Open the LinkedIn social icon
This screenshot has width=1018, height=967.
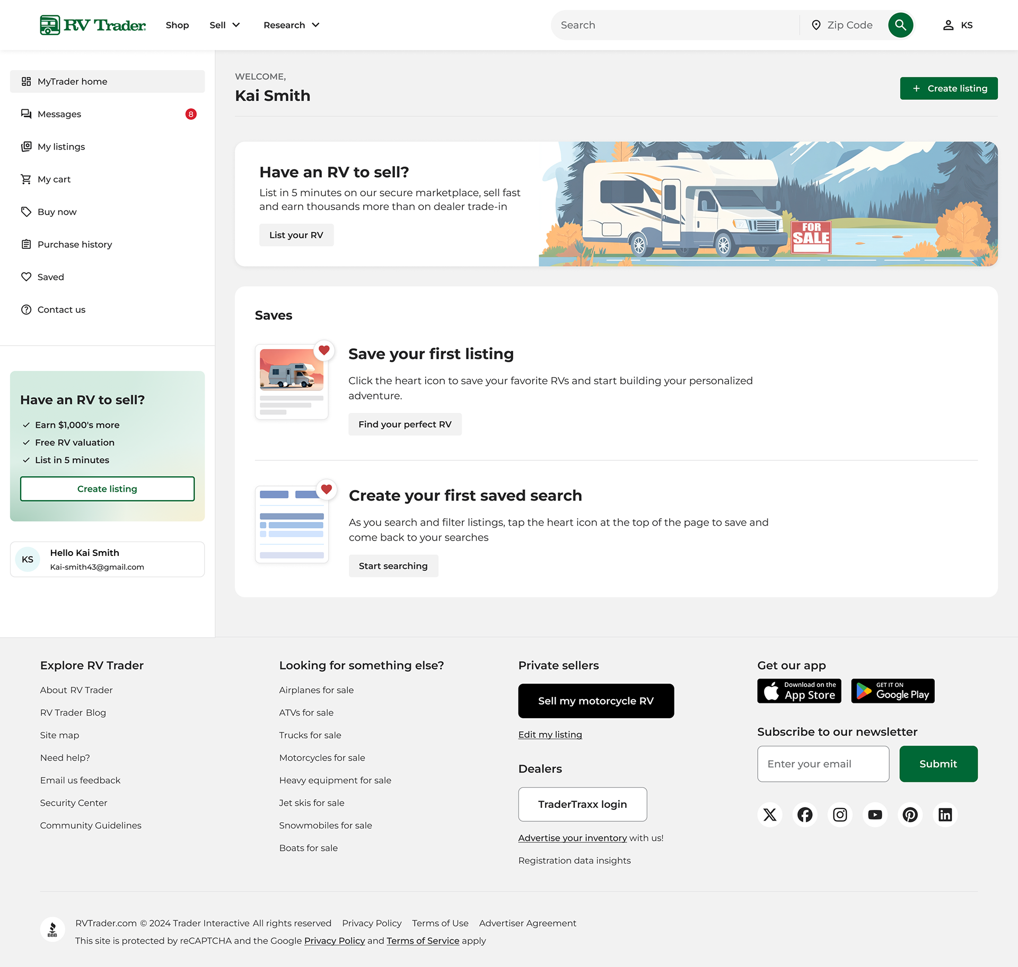[x=945, y=814]
